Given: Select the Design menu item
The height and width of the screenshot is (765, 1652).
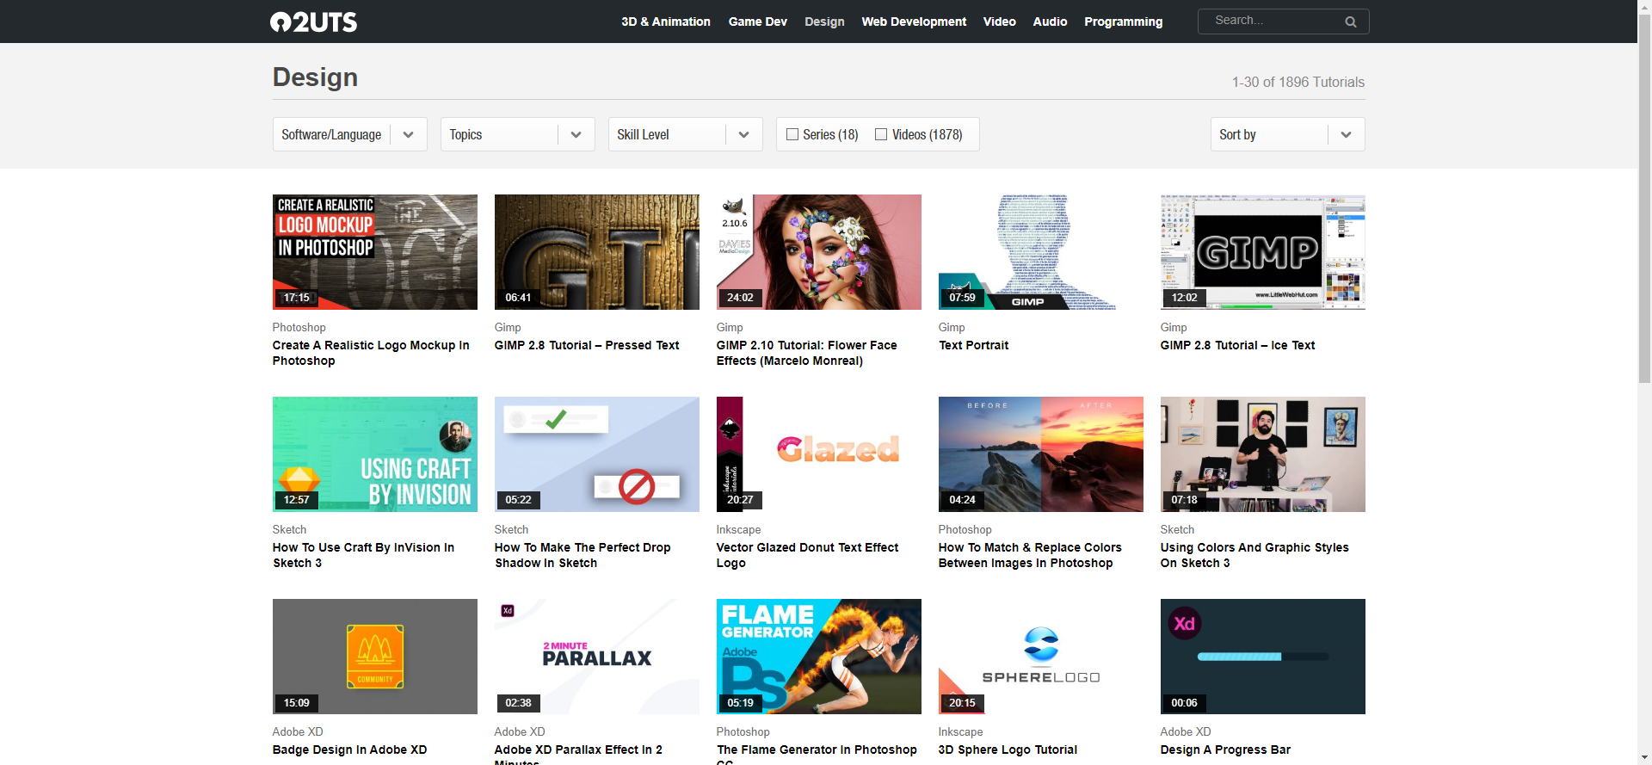Looking at the screenshot, I should pyautogui.click(x=824, y=22).
